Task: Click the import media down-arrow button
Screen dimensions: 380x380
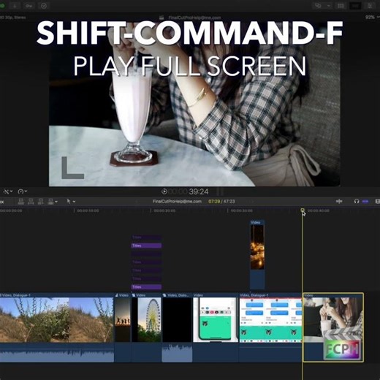Action: click(x=15, y=6)
